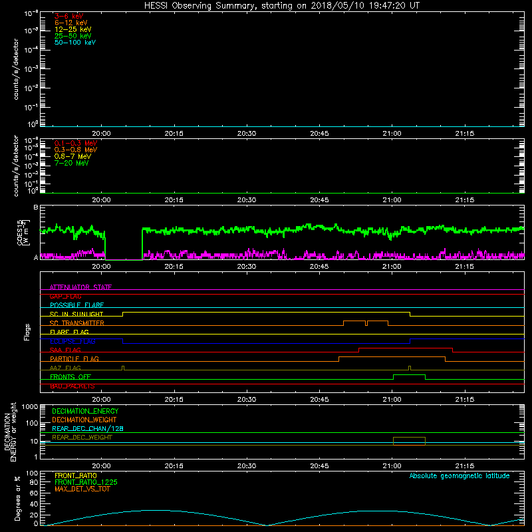The width and height of the screenshot is (532, 532).
Task: Click 20:00 tick under the decimation panel
Action: (x=102, y=466)
